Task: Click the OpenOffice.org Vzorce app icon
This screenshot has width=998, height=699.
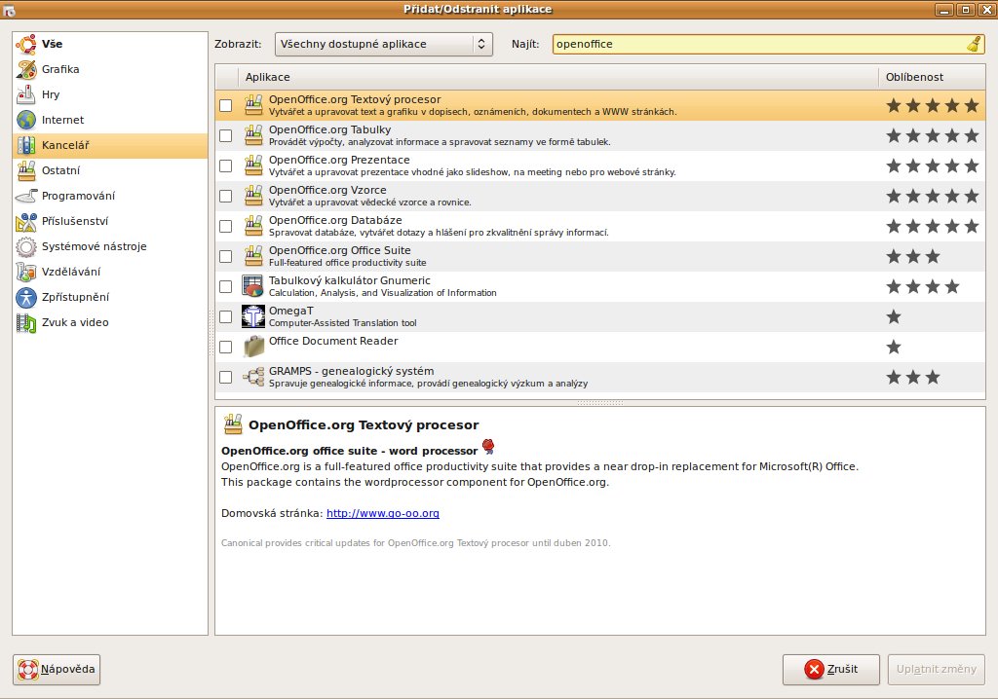Action: pyautogui.click(x=253, y=196)
